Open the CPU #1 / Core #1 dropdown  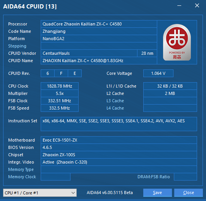(40, 193)
